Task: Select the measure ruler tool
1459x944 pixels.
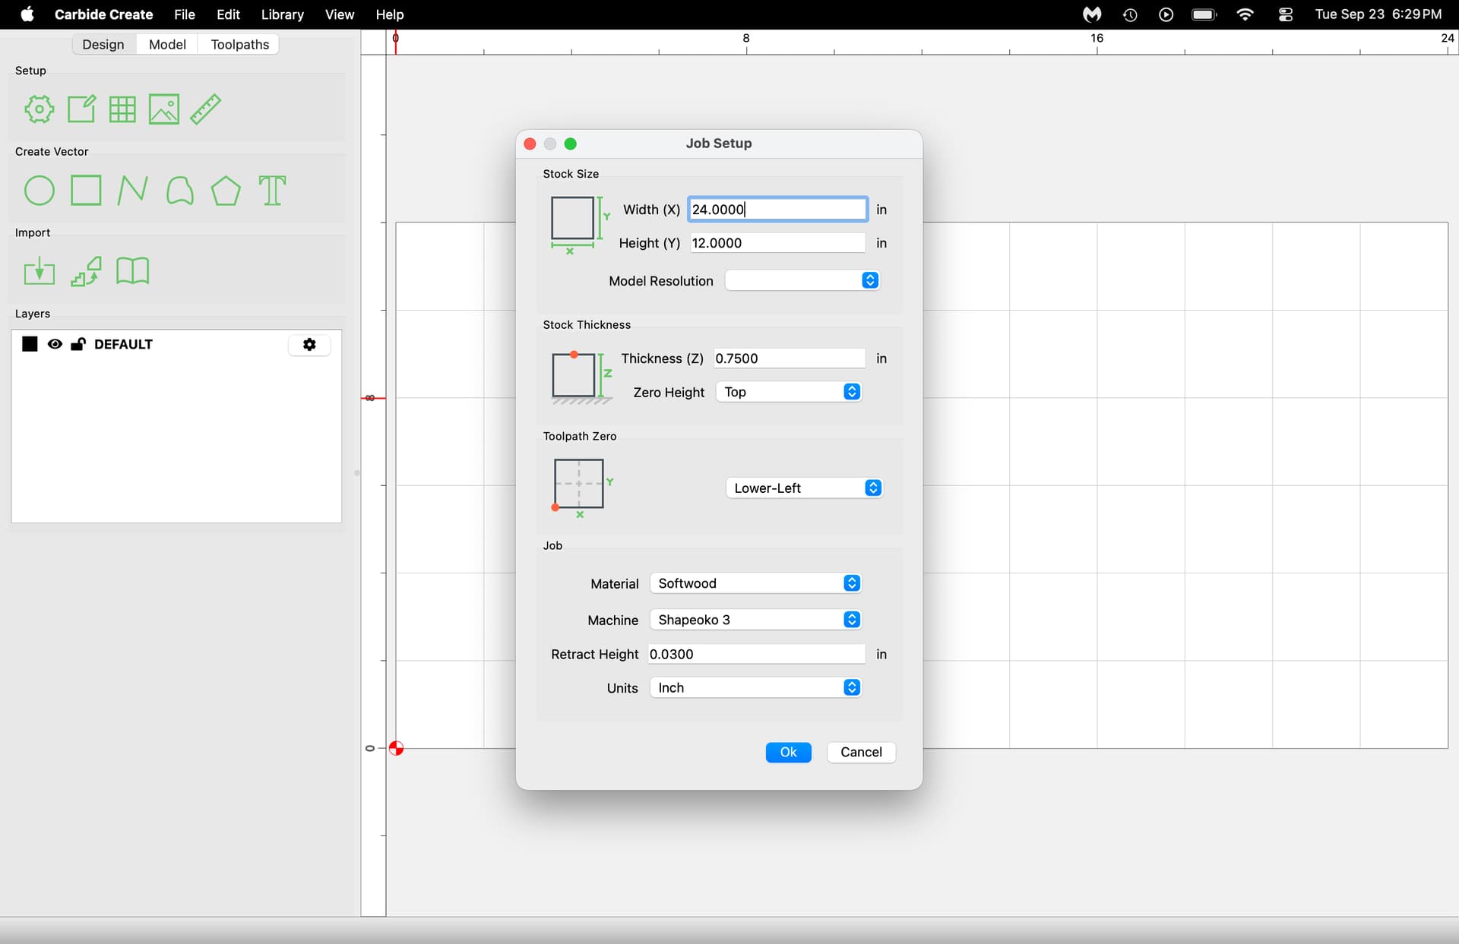Action: 205,109
